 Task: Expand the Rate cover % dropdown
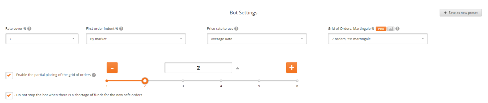click(42, 39)
